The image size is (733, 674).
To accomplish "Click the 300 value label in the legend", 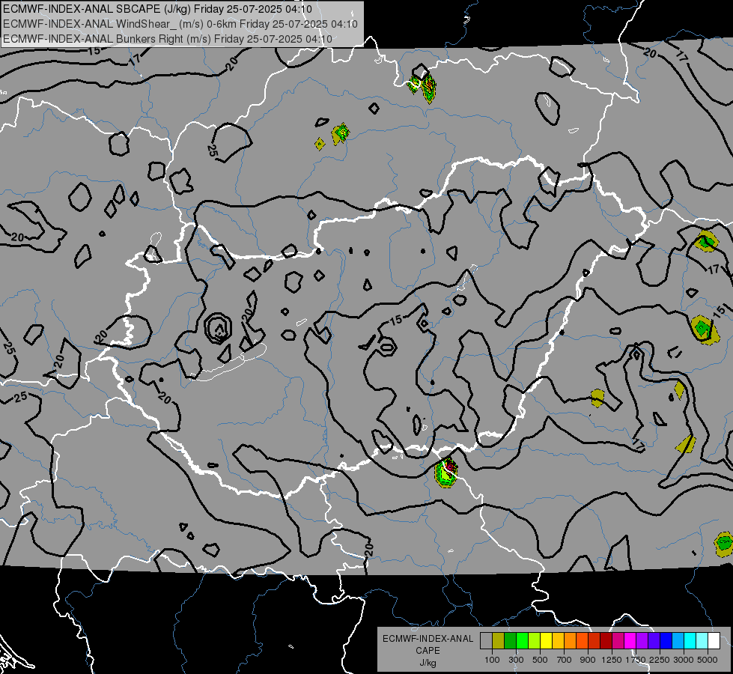I will [516, 660].
